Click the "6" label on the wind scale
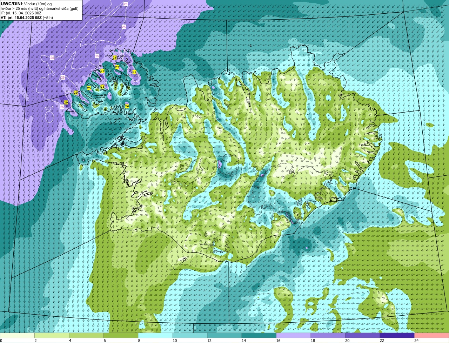 pos(105,341)
